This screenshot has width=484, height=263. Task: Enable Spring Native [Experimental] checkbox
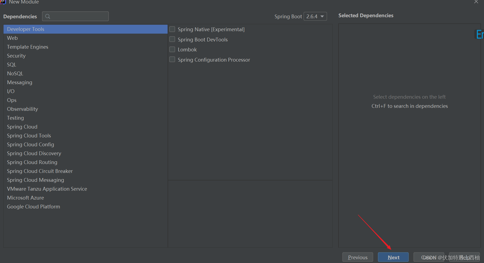point(172,29)
